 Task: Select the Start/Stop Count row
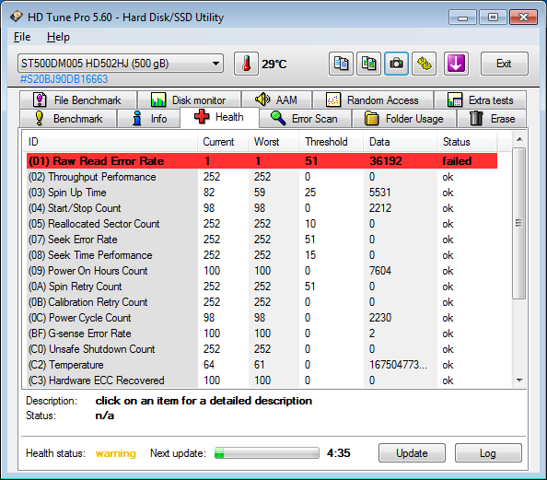(262, 208)
